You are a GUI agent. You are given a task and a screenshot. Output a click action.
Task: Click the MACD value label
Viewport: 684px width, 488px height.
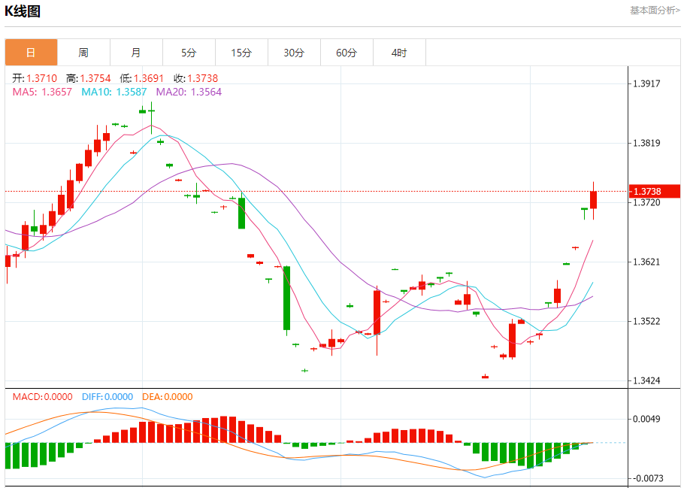point(42,397)
